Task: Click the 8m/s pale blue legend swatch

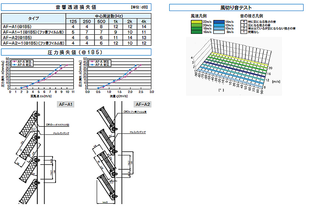Action: [x=219, y=31]
